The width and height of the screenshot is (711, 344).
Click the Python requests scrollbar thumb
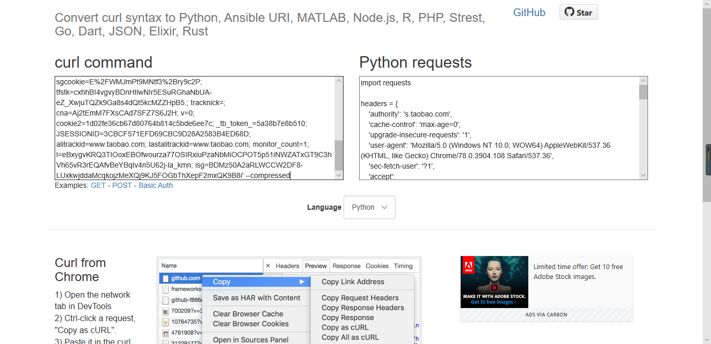(643, 92)
